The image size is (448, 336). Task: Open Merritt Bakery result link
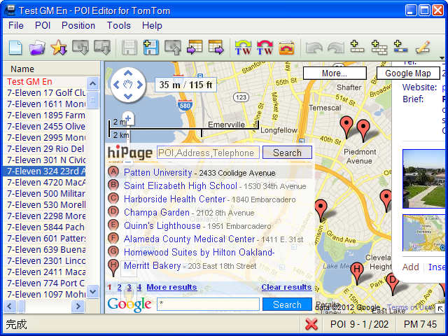click(x=153, y=265)
